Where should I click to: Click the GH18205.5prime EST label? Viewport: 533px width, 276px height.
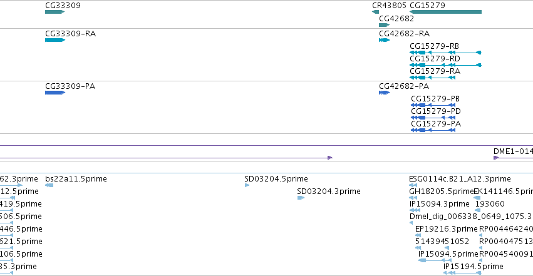coord(442,192)
